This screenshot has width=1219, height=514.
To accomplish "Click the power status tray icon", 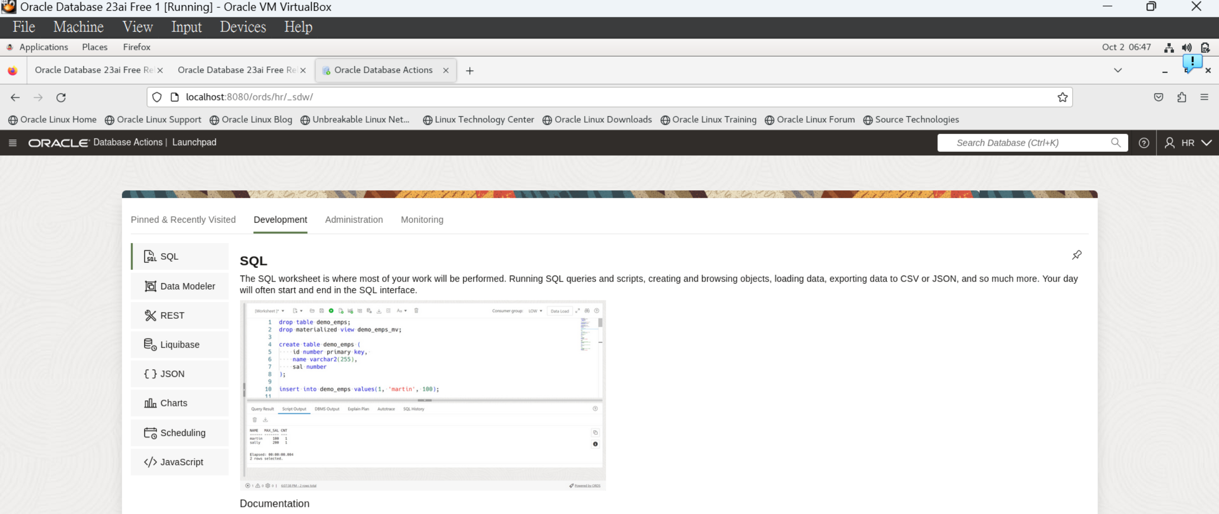I will pos(1205,48).
